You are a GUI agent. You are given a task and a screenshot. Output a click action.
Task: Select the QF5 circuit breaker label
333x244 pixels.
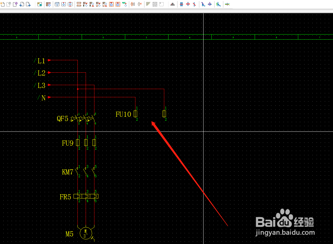[62, 118]
